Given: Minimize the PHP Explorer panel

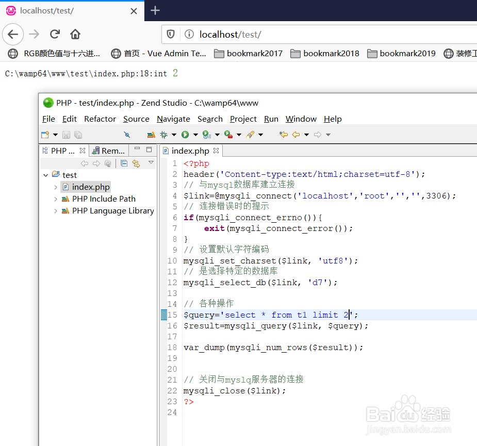Looking at the screenshot, I should pos(137,149).
